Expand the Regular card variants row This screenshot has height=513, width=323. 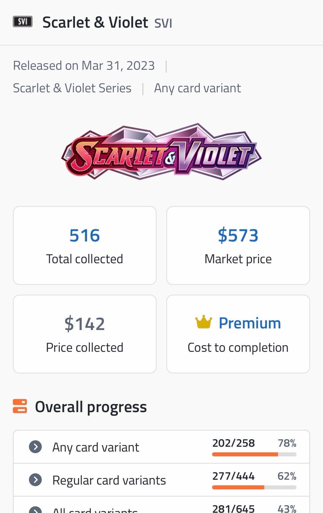coord(35,480)
